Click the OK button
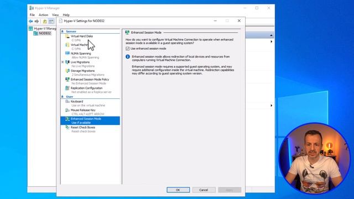The height and width of the screenshot is (199, 354). point(178,190)
